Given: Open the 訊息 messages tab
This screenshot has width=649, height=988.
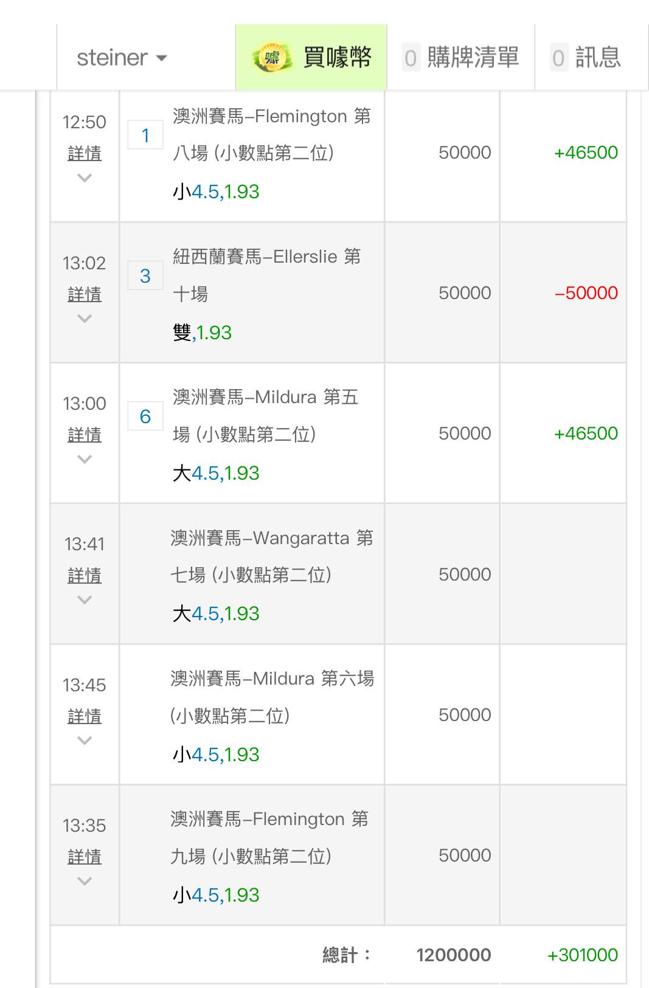Looking at the screenshot, I should (597, 58).
